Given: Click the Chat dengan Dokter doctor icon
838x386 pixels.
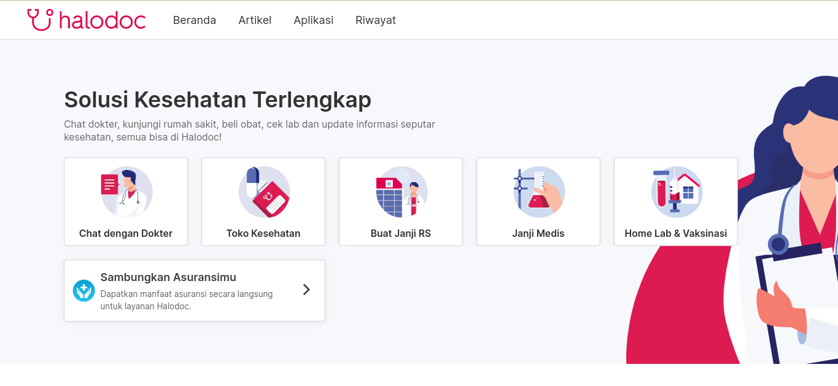Looking at the screenshot, I should [x=126, y=192].
